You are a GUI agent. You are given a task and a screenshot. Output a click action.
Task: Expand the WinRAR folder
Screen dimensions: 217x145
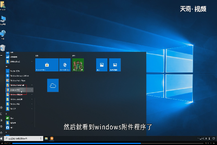tap(19, 109)
